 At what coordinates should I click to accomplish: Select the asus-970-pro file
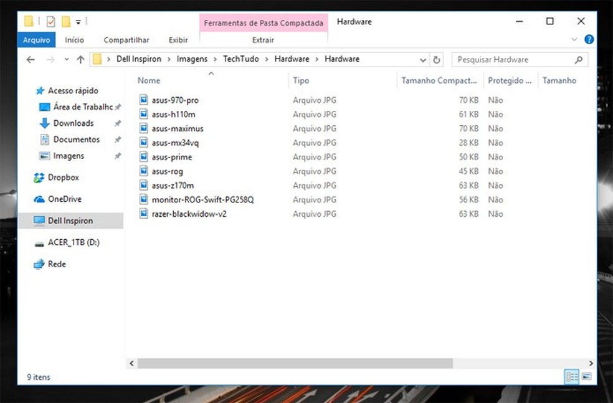[175, 100]
